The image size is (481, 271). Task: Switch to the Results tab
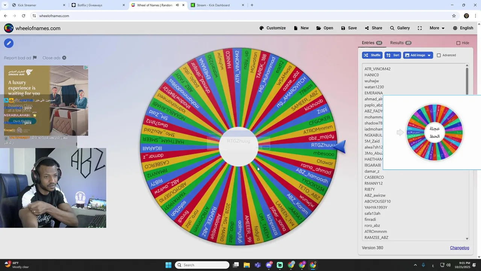(401, 43)
